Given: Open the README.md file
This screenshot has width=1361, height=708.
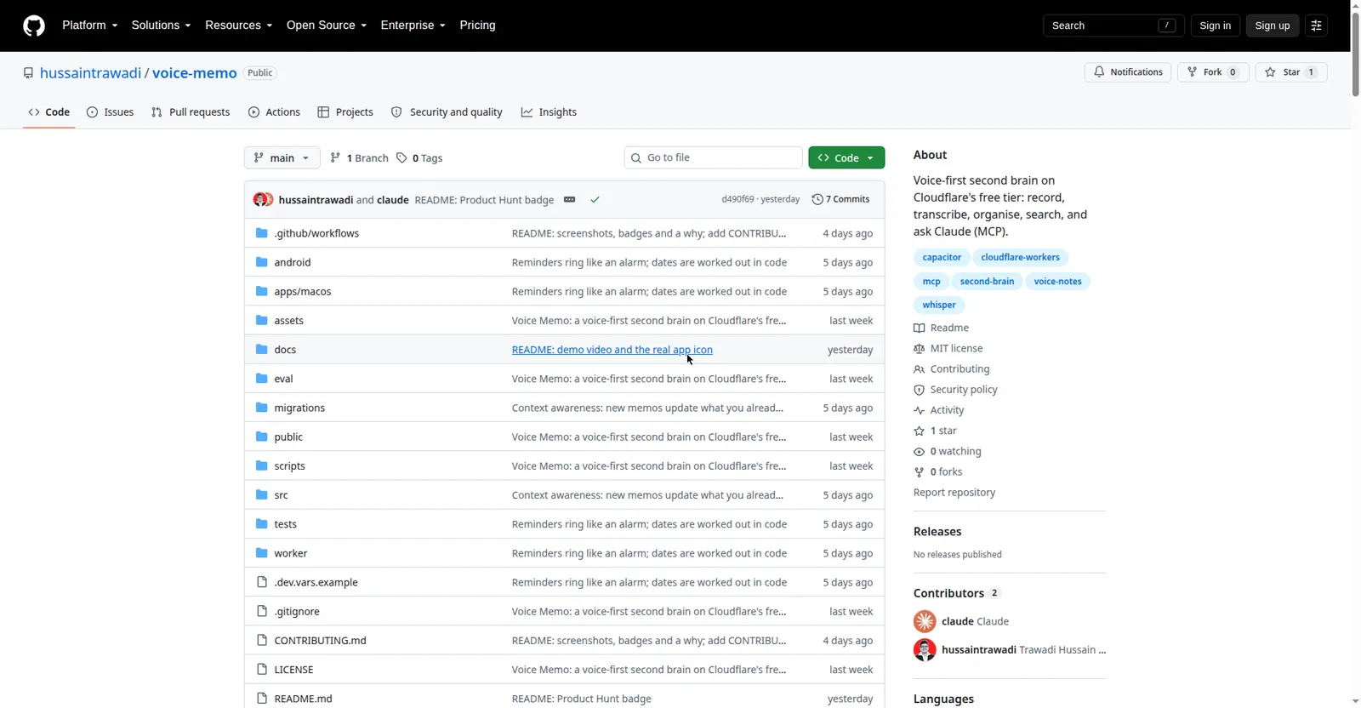Looking at the screenshot, I should (x=303, y=699).
